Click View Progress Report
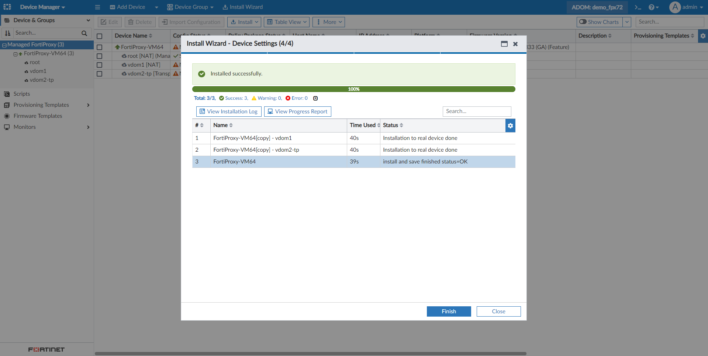The image size is (708, 356). click(298, 112)
